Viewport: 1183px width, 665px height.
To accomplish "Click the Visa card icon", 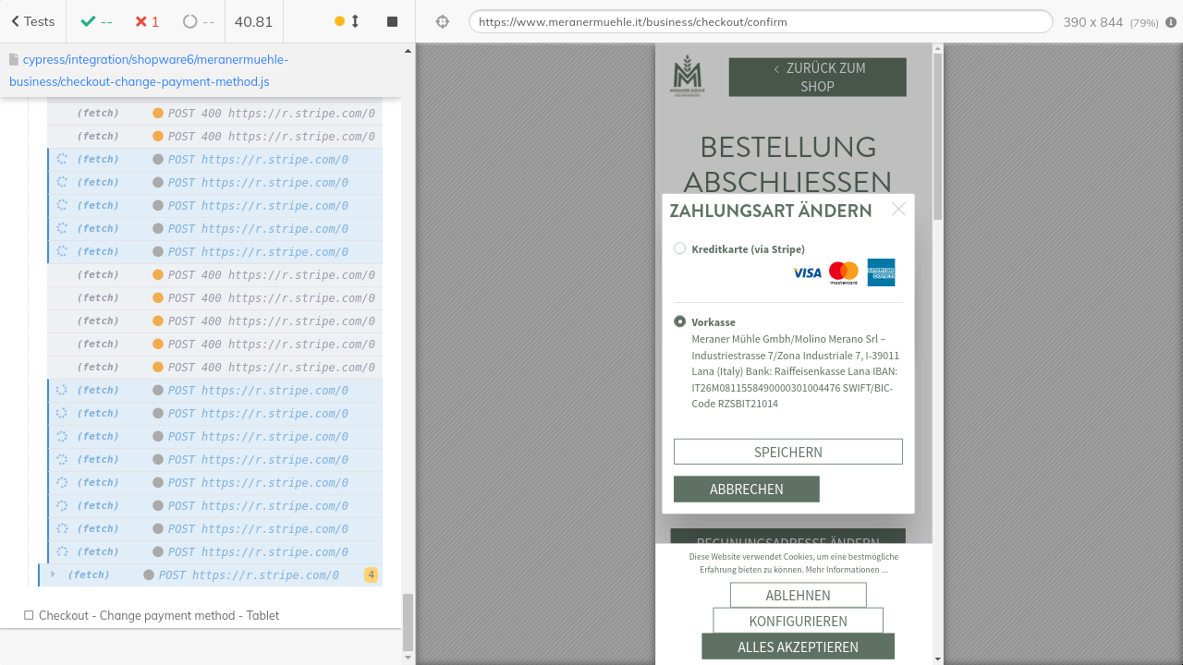I will pos(807,272).
